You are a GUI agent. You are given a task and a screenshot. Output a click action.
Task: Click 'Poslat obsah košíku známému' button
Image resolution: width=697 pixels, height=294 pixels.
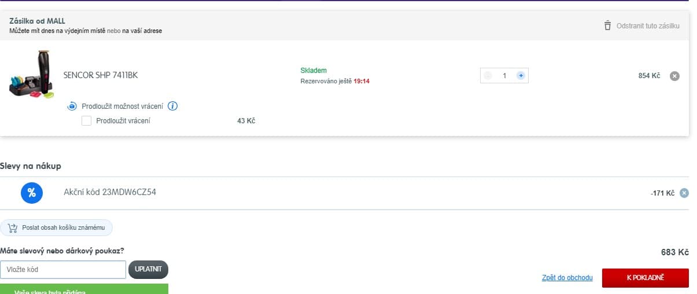[56, 228]
